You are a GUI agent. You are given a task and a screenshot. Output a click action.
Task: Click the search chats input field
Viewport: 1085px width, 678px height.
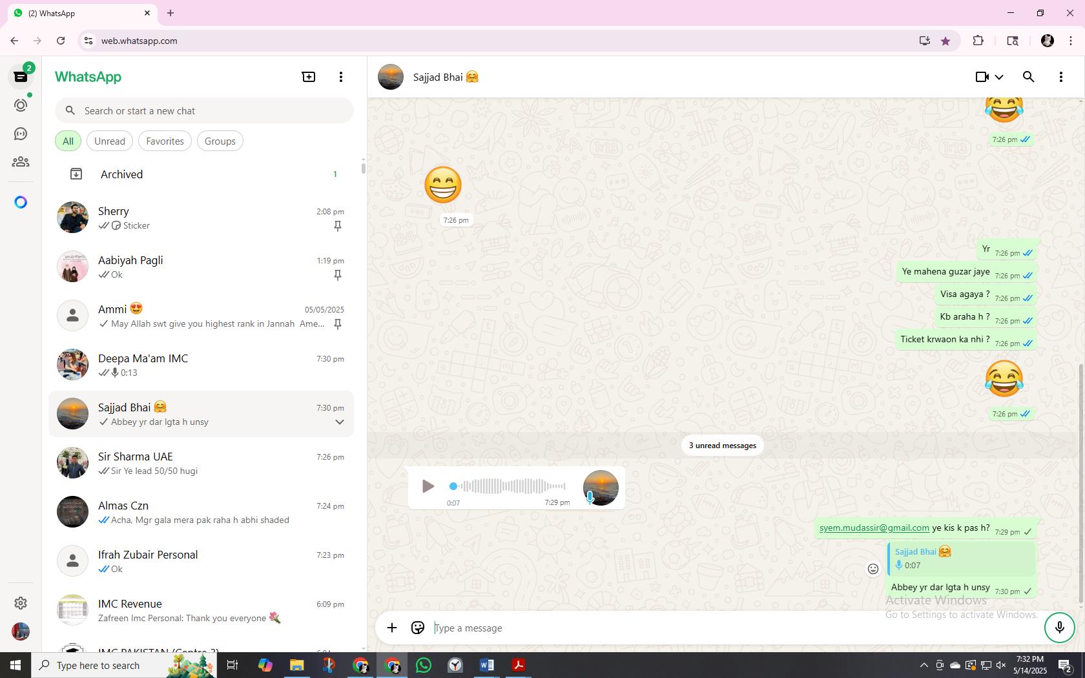204,110
